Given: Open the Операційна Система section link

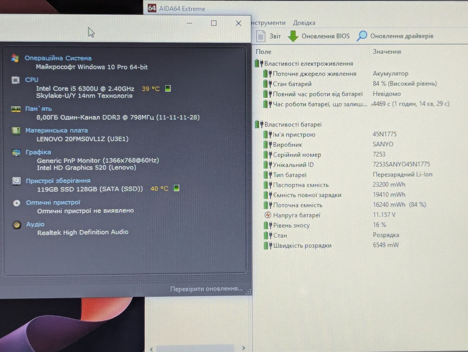Looking at the screenshot, I should coord(58,58).
